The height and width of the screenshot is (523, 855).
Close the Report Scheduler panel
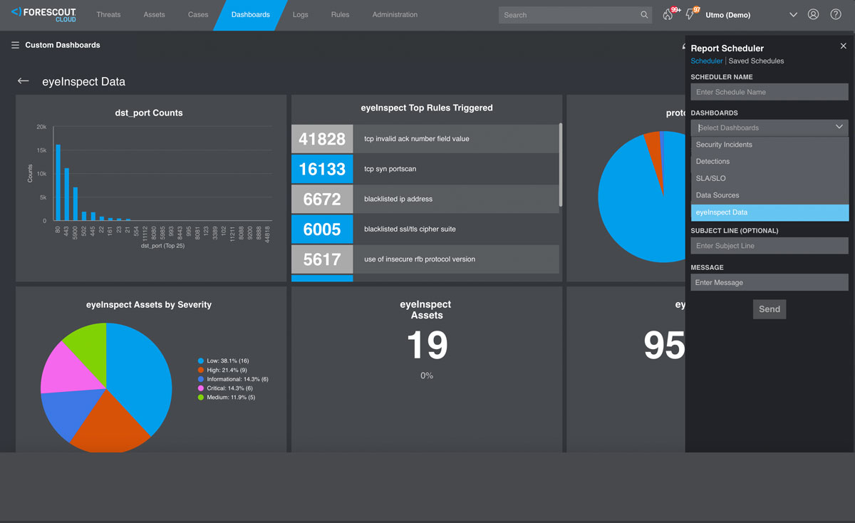coord(844,46)
